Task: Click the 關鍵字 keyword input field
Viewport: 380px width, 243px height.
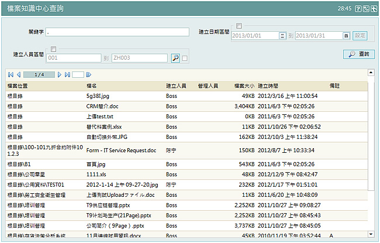Action: coord(117,32)
